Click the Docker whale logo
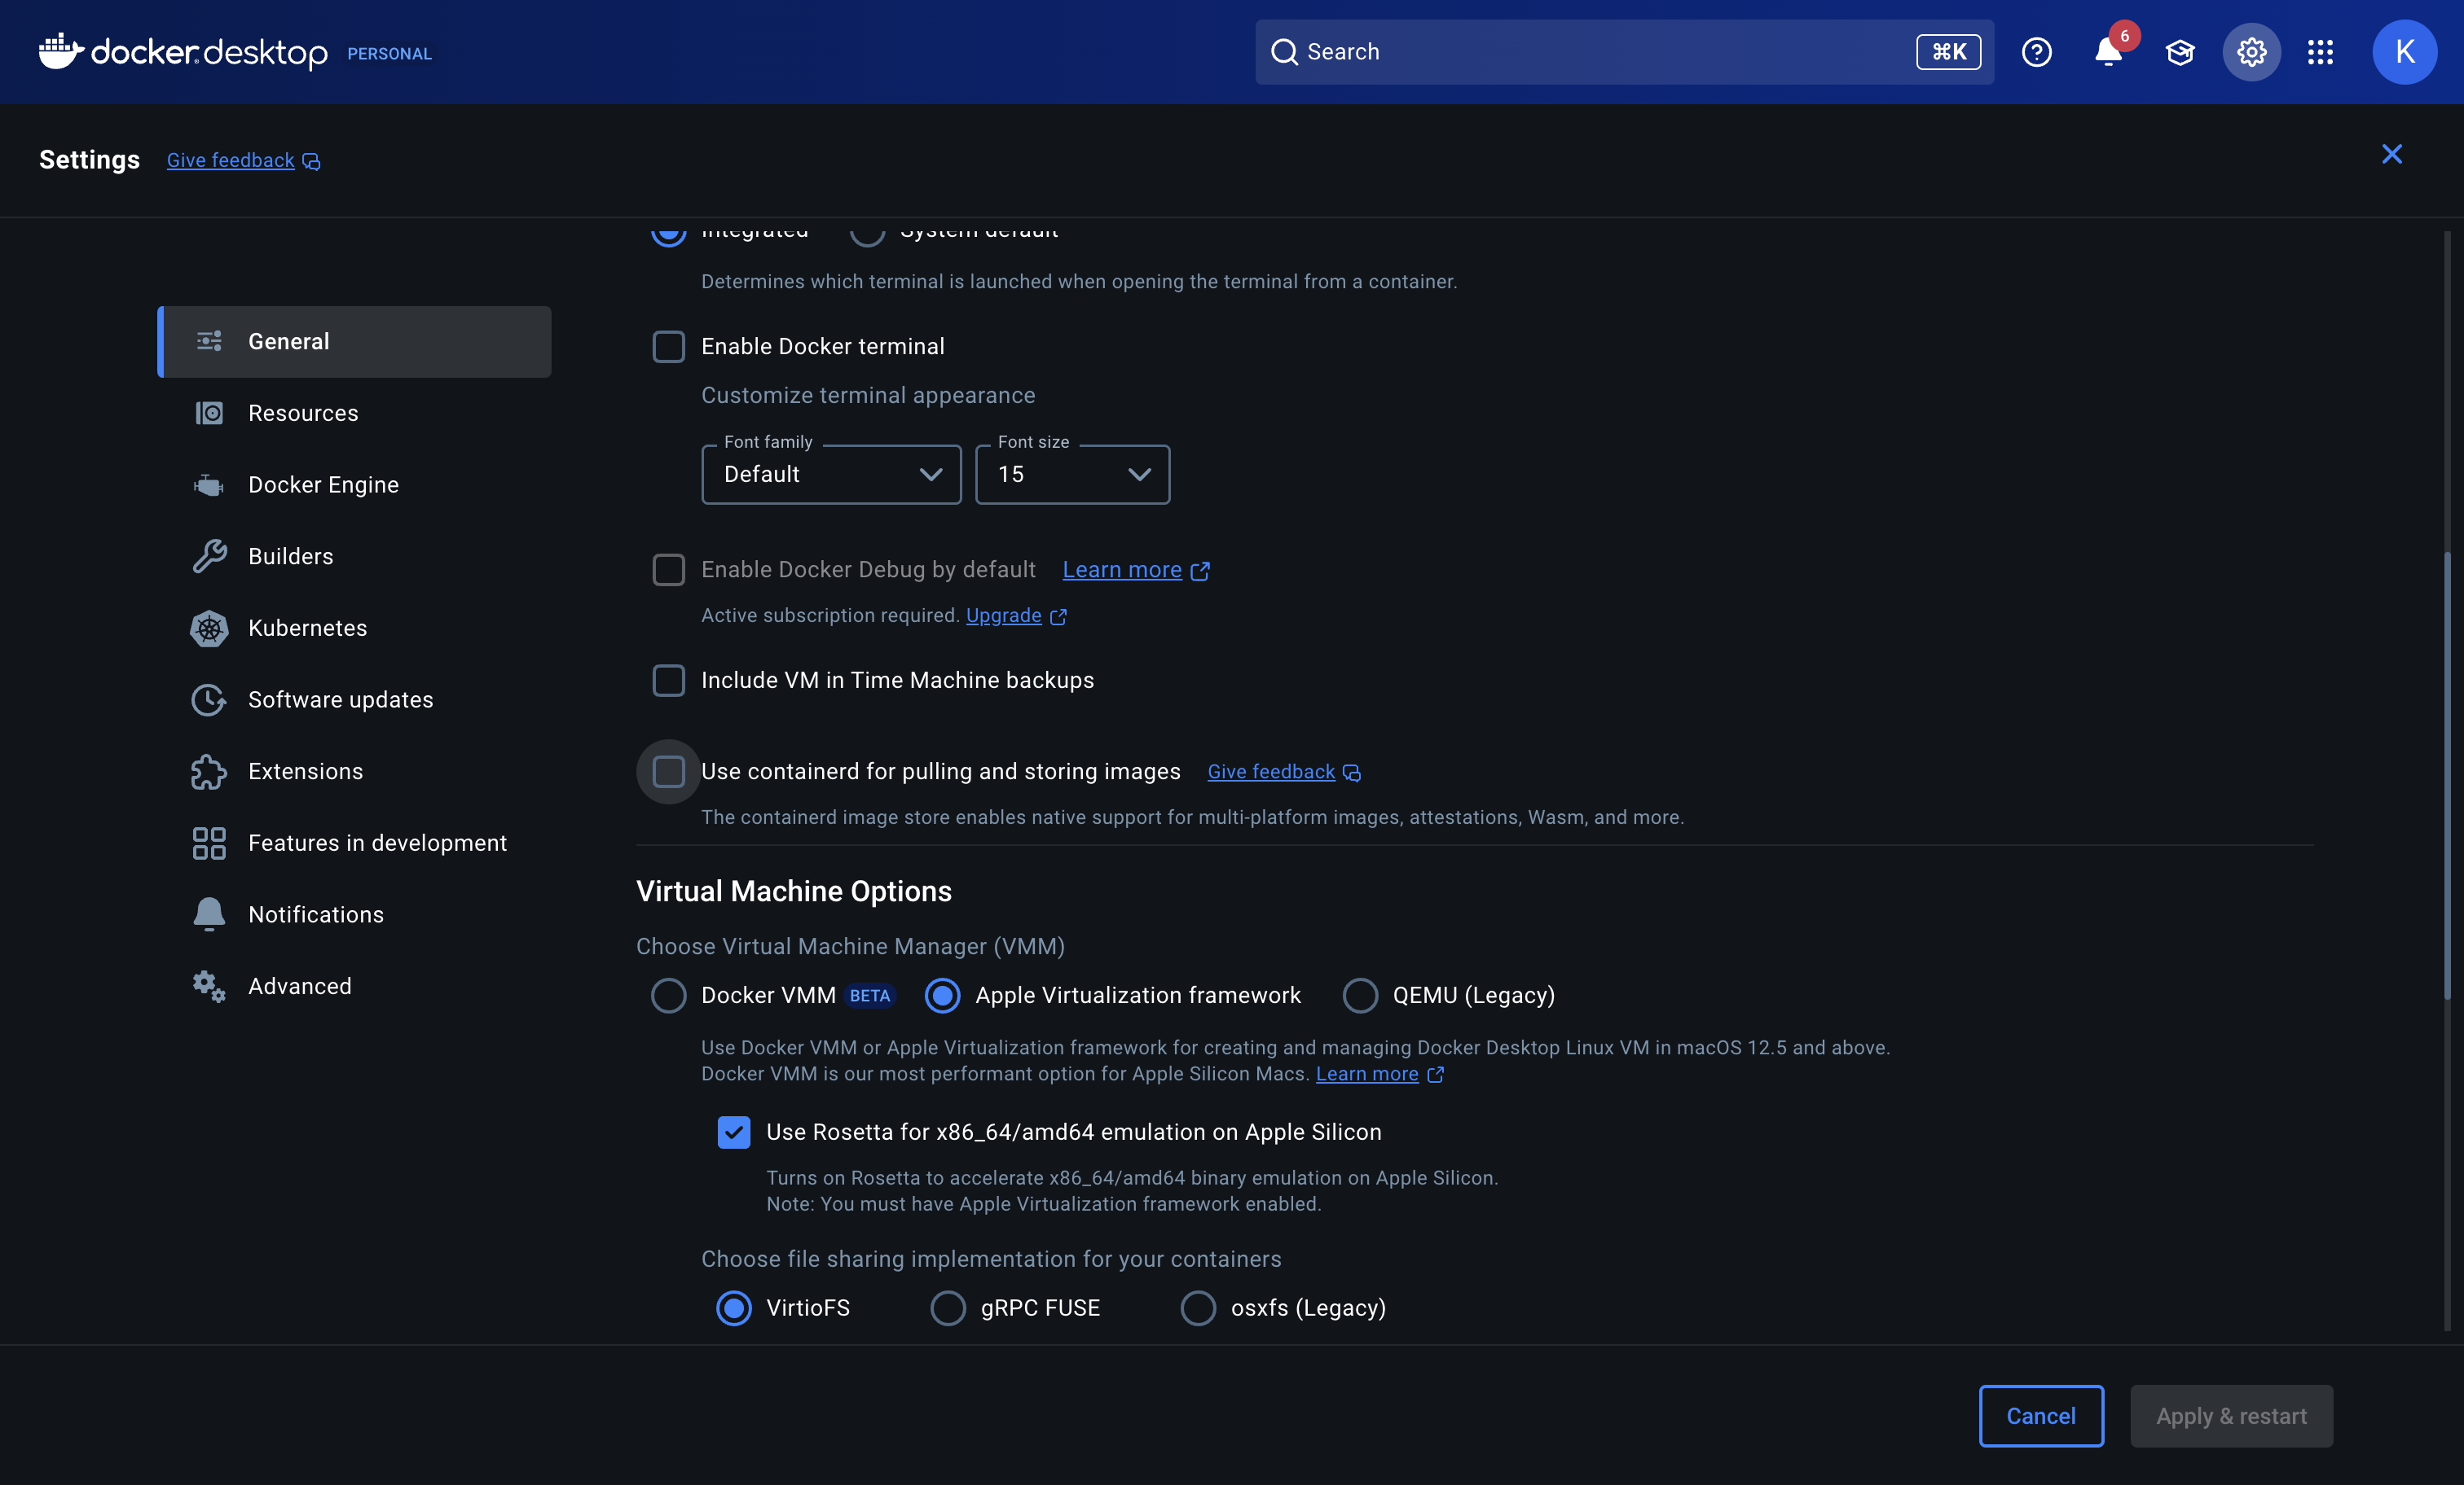Viewport: 2464px width, 1485px height. click(x=60, y=50)
